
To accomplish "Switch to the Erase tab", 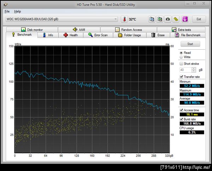I will 158,35.
